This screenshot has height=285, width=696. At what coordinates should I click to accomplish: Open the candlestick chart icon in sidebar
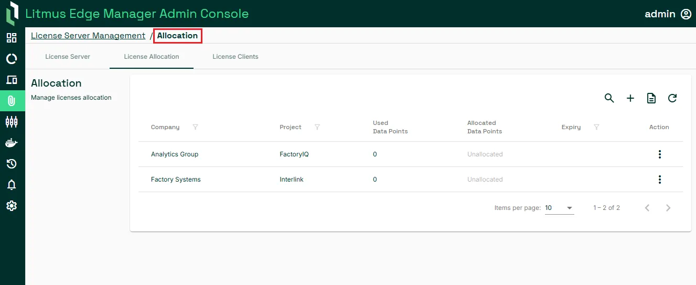pos(12,122)
